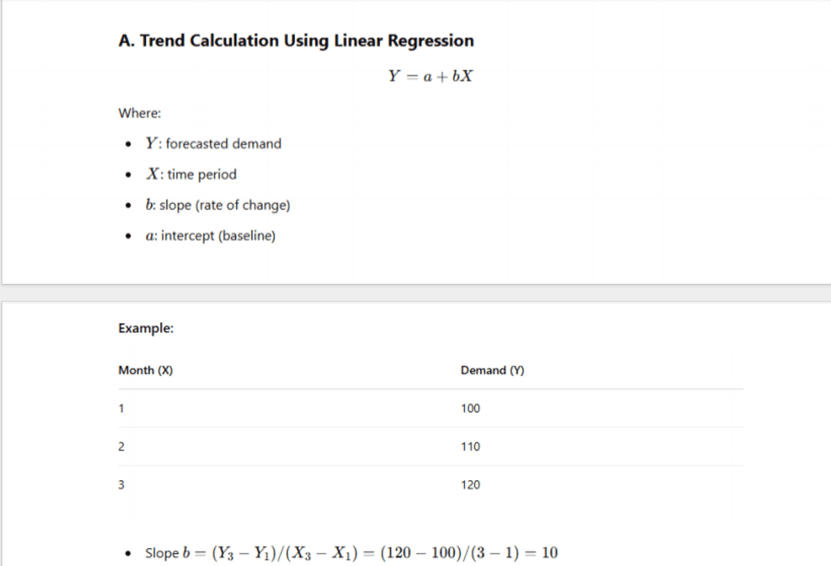
Task: Click the 'Where:' label
Action: coord(139,113)
